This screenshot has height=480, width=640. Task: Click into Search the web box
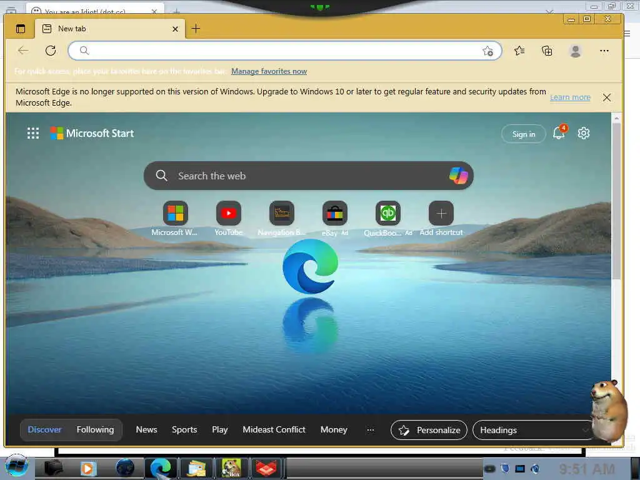[x=309, y=176]
